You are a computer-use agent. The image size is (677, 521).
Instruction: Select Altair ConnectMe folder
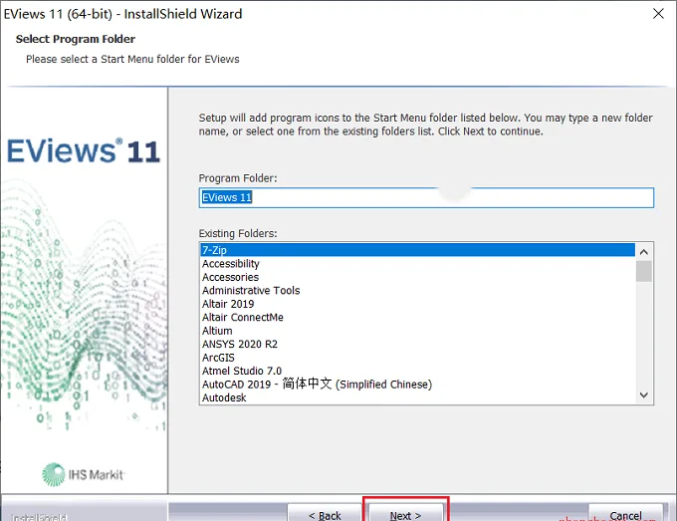coord(417,317)
